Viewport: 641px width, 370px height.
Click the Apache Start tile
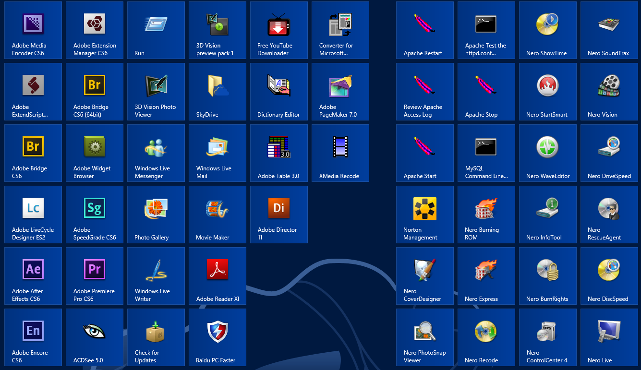pyautogui.click(x=425, y=153)
